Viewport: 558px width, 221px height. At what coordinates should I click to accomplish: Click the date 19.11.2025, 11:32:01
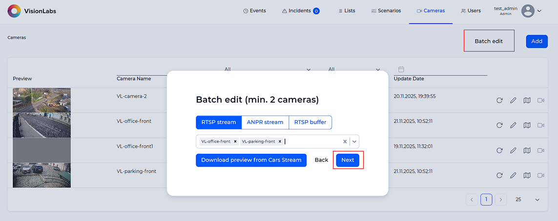coord(413,146)
